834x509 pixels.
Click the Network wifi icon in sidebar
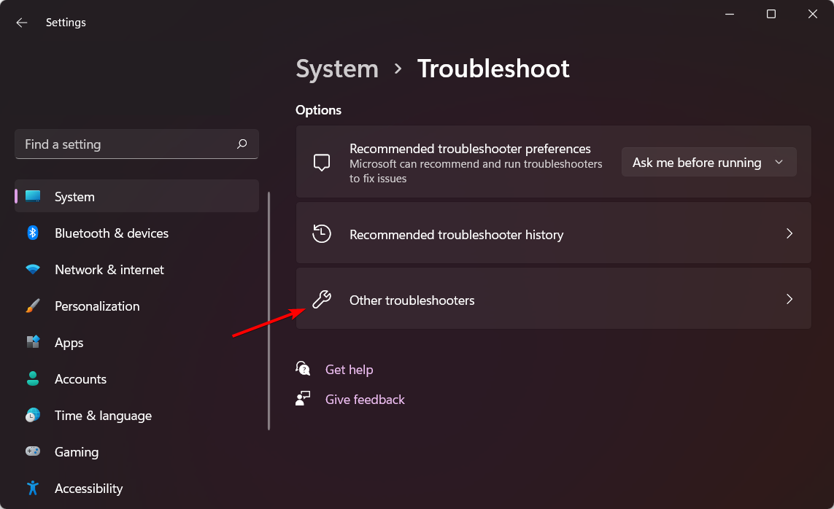(x=33, y=269)
